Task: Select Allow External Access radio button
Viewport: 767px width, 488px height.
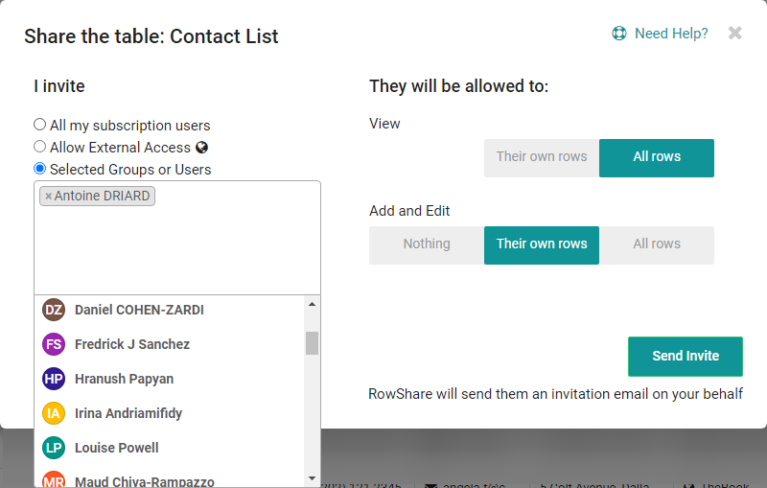Action: 39,146
